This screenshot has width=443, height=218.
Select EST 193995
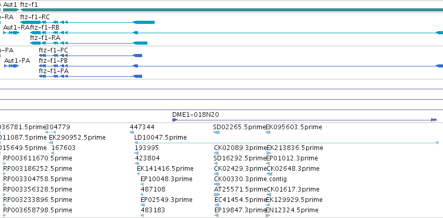(147, 148)
